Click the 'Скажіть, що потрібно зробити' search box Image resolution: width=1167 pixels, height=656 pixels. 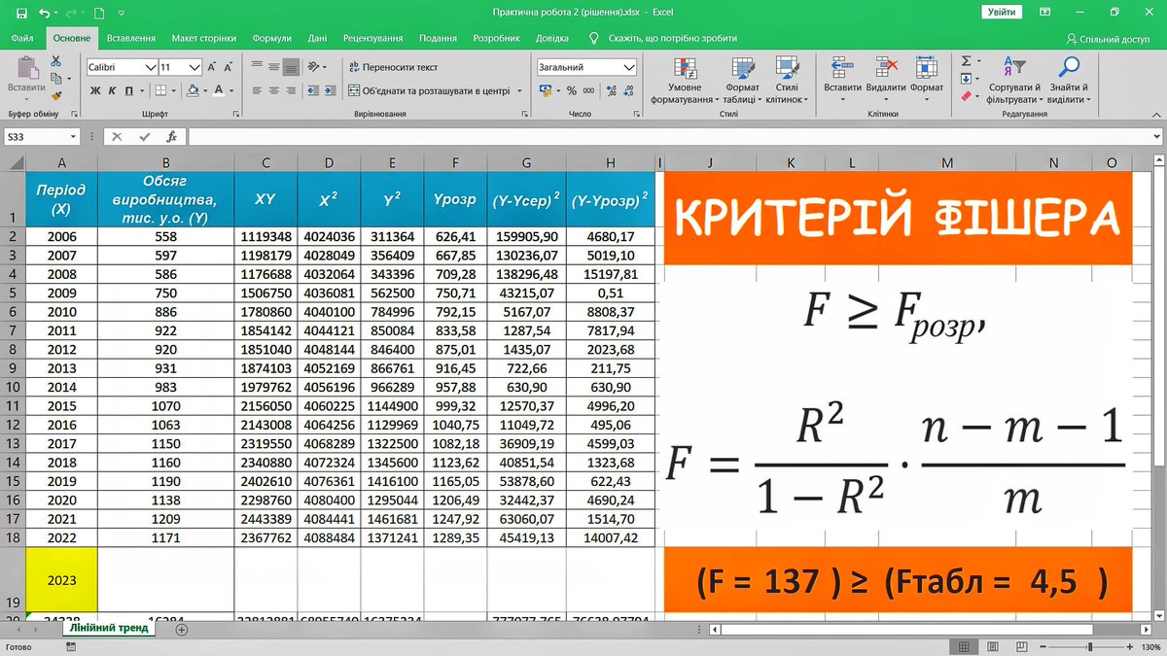point(672,38)
